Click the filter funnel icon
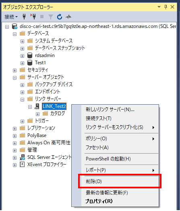 coord(51,17)
